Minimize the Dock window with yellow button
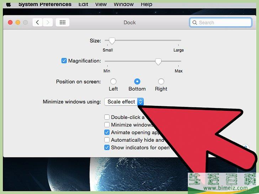 pyautogui.click(x=18, y=22)
